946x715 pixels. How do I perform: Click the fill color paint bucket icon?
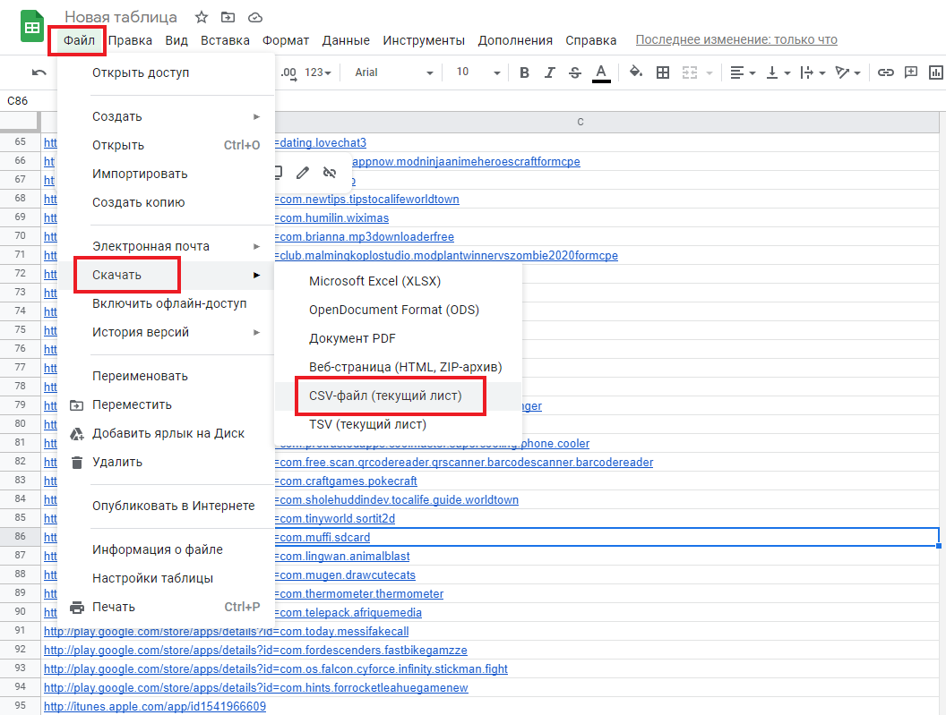pos(636,72)
